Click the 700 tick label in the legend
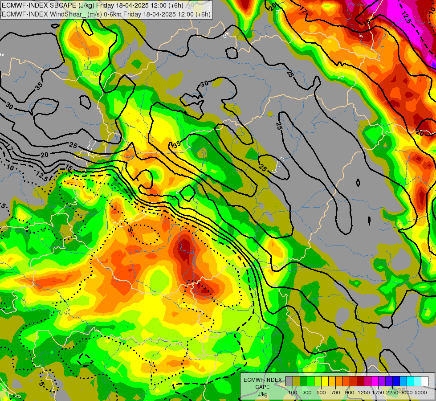Screen dimensions: 436x401 click(x=336, y=393)
